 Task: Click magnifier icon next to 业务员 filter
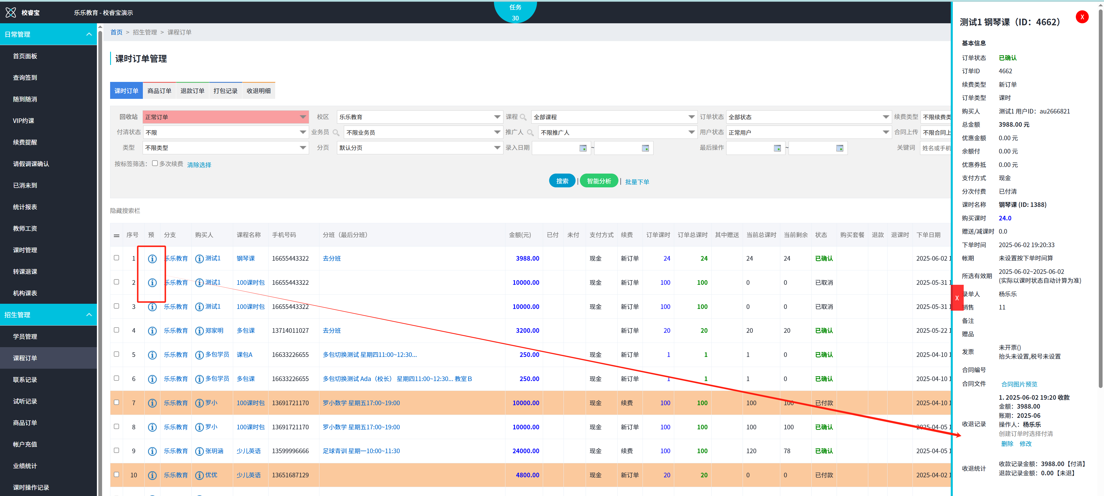pos(336,133)
